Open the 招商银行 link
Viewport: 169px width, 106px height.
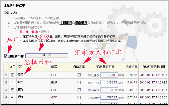click(81, 23)
